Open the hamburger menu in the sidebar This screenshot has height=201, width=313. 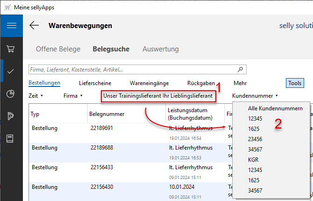(x=11, y=26)
